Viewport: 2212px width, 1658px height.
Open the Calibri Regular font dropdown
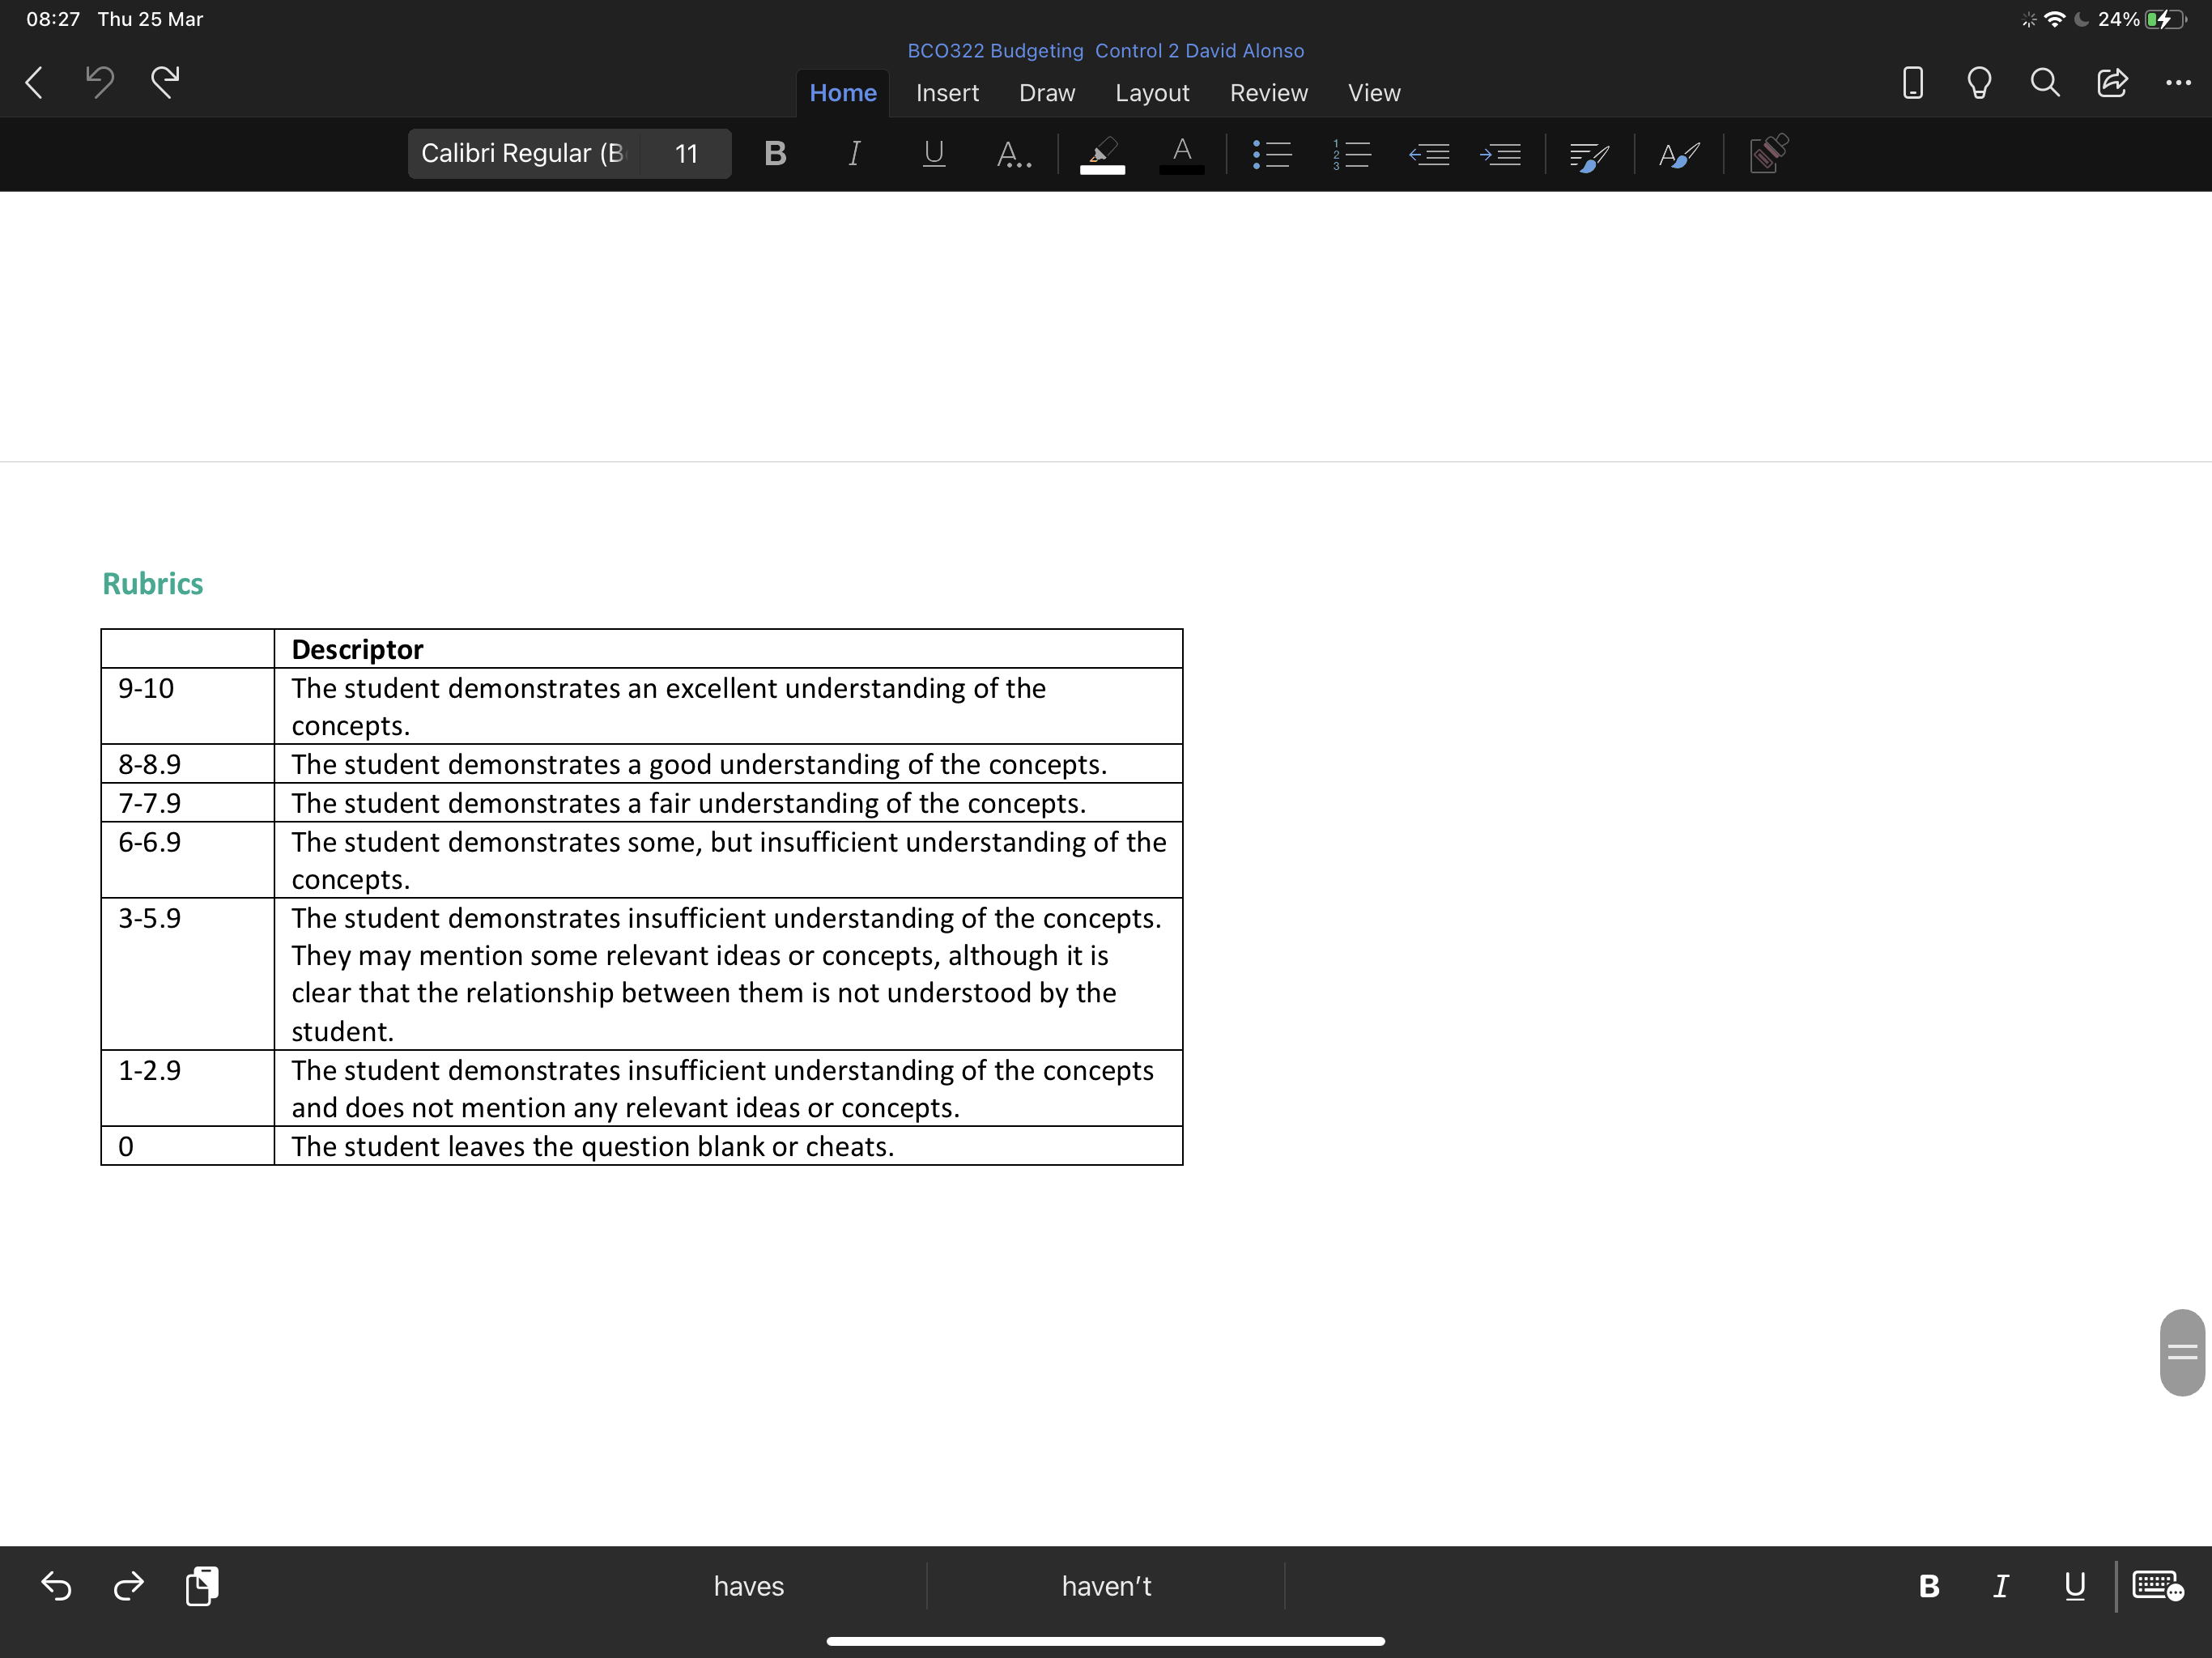523,154
